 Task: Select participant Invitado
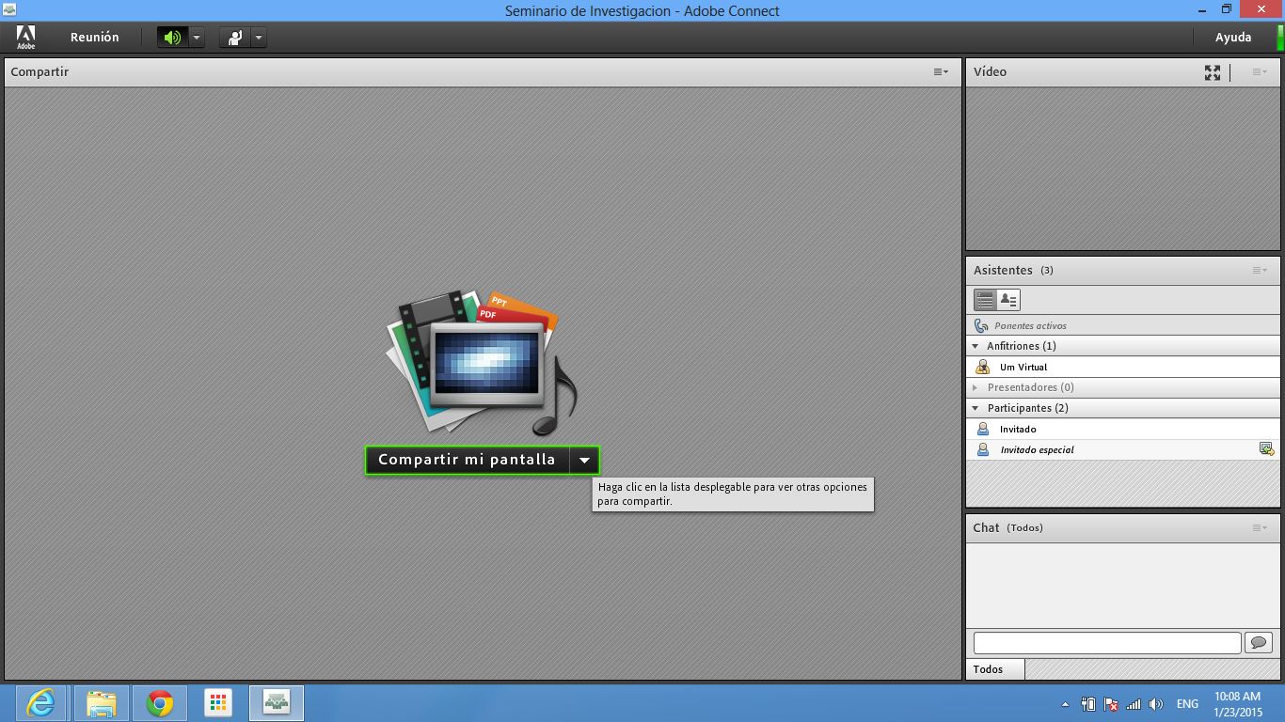click(1123, 429)
